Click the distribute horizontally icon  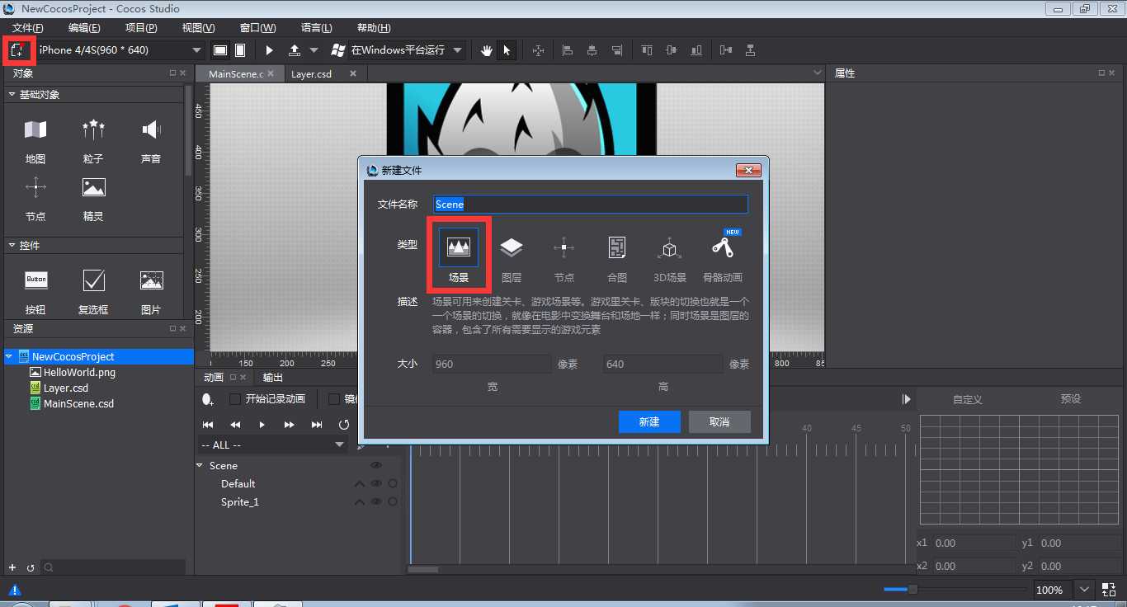726,50
